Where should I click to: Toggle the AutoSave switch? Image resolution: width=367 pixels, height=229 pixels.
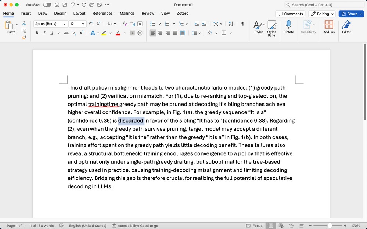click(x=47, y=5)
